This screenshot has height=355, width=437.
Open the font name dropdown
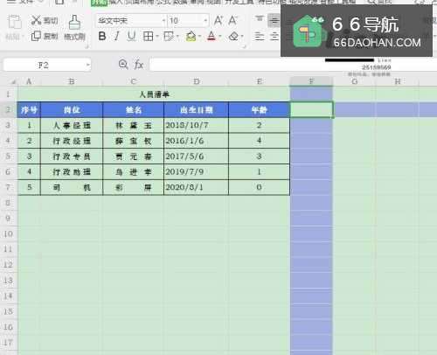(163, 20)
